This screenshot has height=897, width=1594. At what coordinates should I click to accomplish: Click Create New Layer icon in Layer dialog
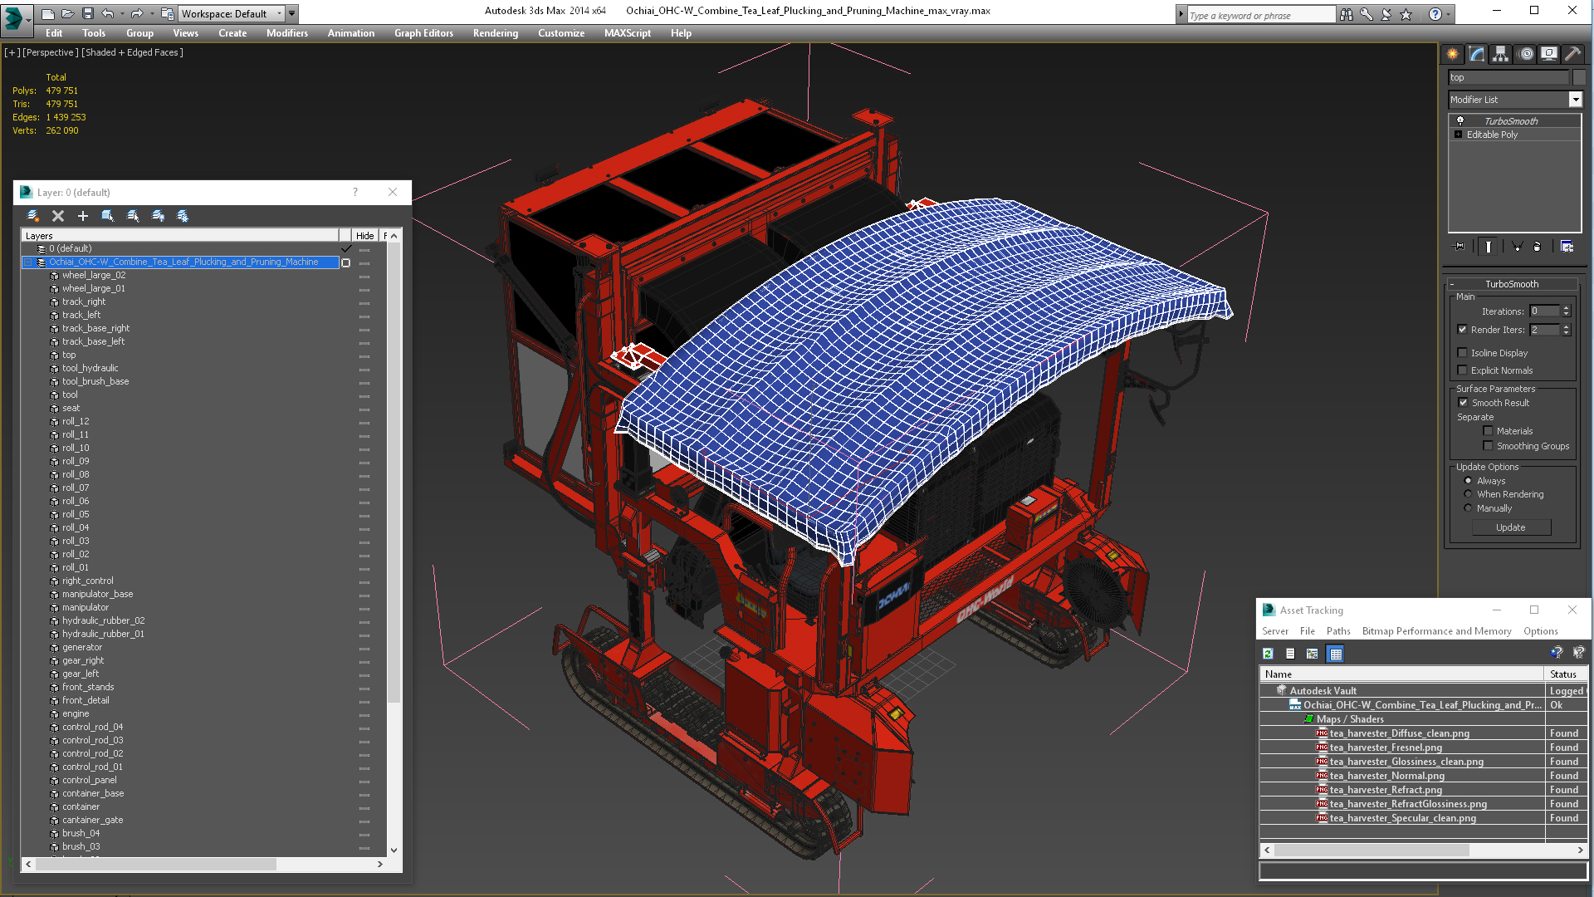pos(33,216)
